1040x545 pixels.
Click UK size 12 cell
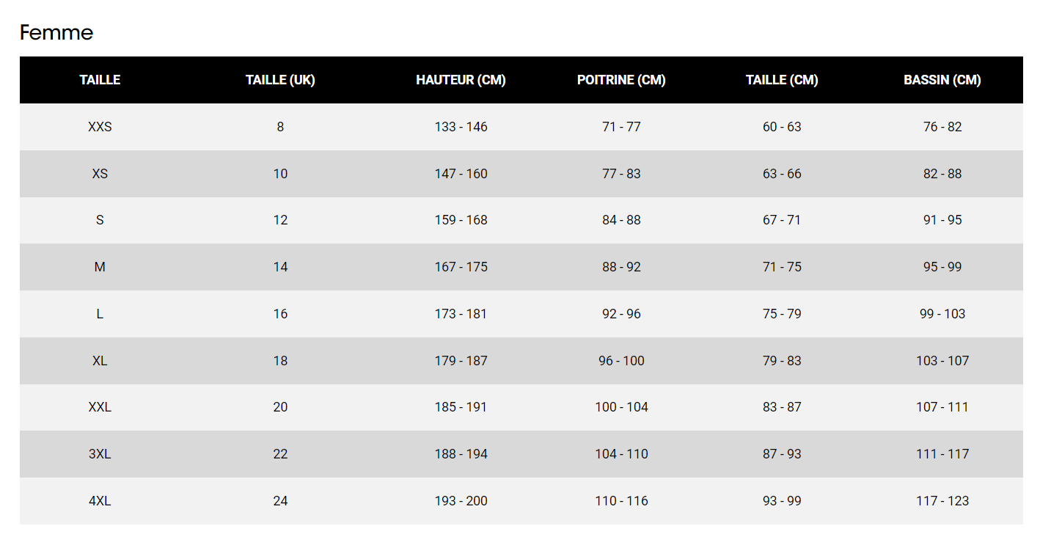(x=280, y=220)
